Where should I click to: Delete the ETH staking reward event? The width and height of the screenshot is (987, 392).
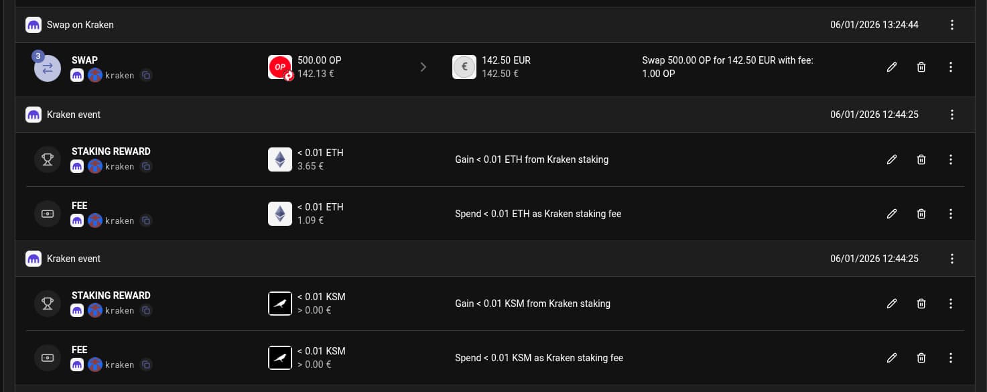click(x=921, y=159)
